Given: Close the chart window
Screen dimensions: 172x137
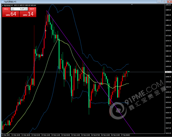Looking at the screenshot, I should click(170, 2).
